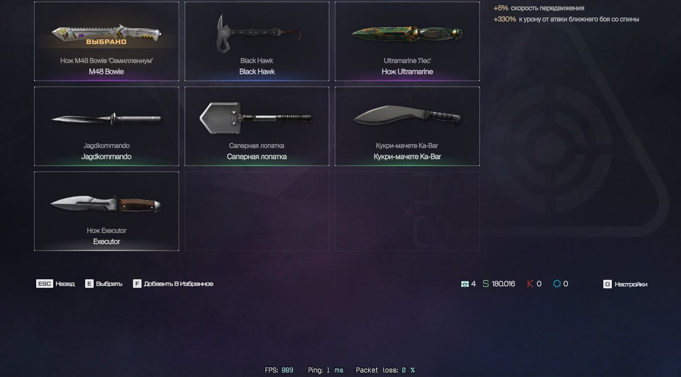Click the empty weapon slot beside Executor
The image size is (681, 377).
pos(257,211)
